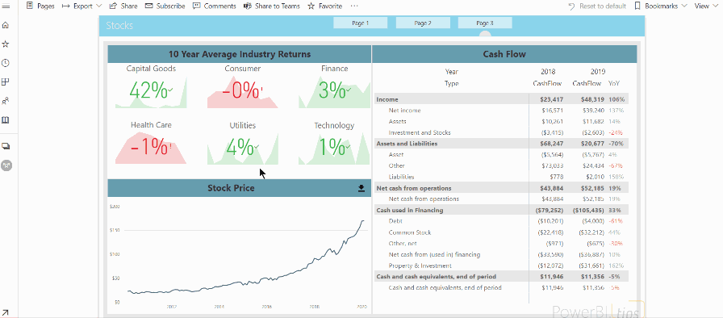Click the Stock Price line chart
The height and width of the screenshot is (318, 723).
pyautogui.click(x=240, y=255)
